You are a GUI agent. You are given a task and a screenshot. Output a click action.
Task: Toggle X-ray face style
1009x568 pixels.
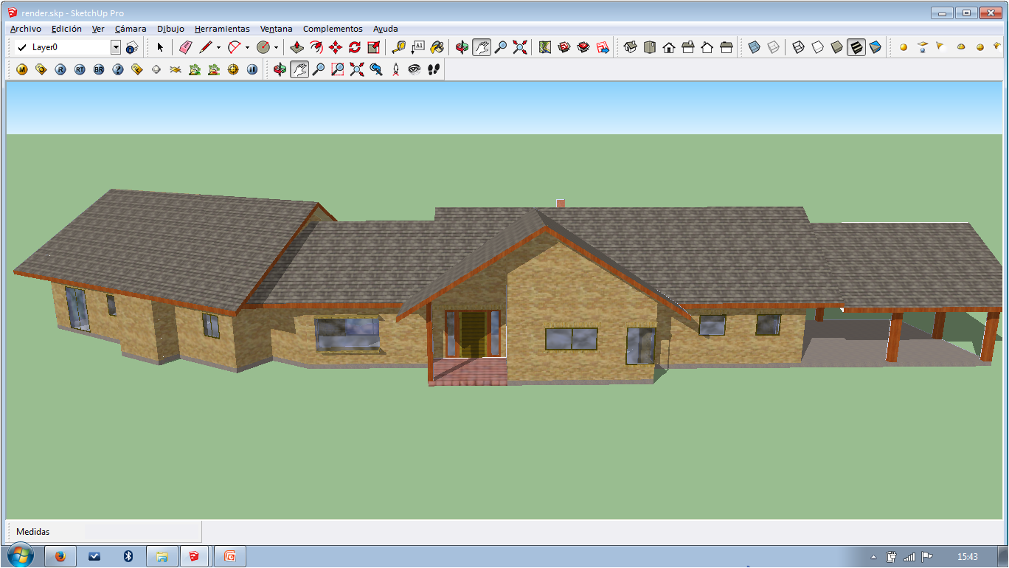pos(754,47)
